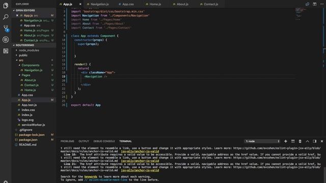Open .gitignore in the file tree
326x183 pixels.
(x=25, y=130)
